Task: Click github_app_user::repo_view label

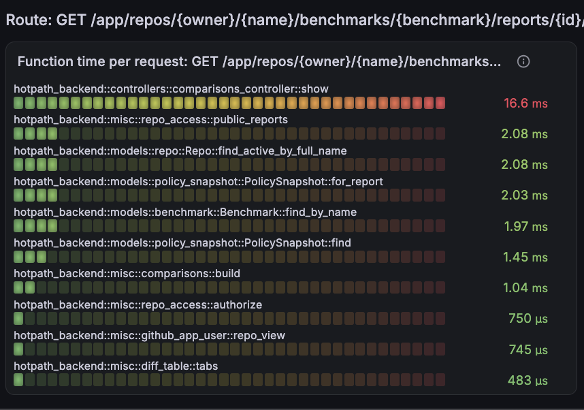Action: [149, 336]
